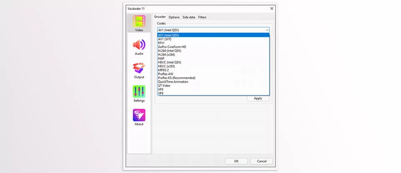Open the Audio speaker icon

(139, 45)
